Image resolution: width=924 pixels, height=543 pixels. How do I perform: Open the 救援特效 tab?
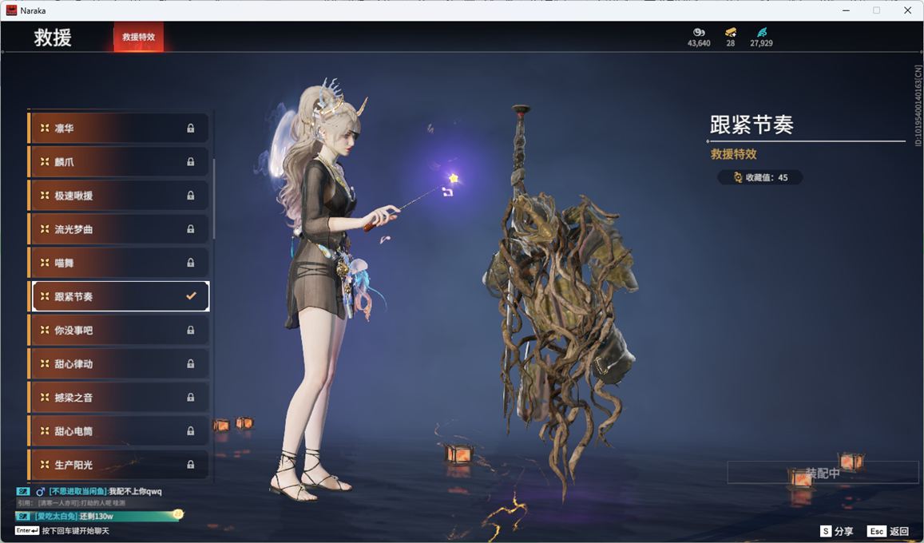(x=138, y=37)
